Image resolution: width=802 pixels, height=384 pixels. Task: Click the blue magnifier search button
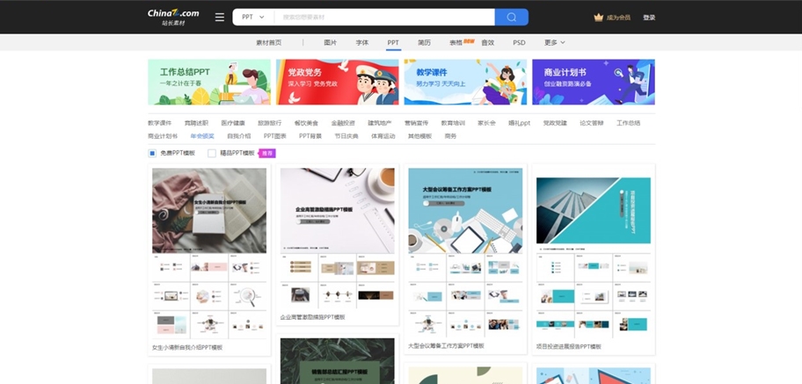[511, 17]
